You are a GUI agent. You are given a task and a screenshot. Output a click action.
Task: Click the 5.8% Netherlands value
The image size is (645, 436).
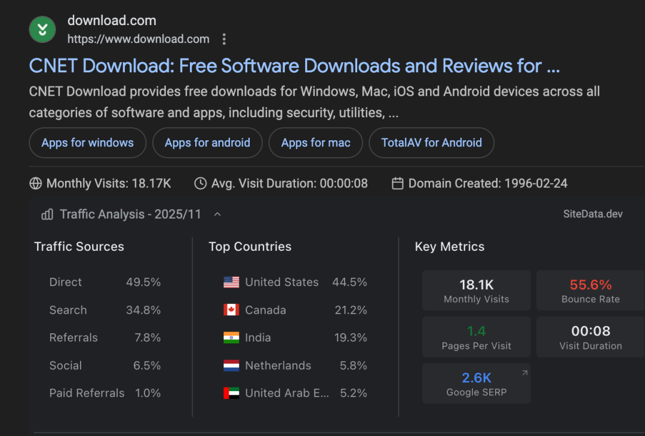pos(354,366)
